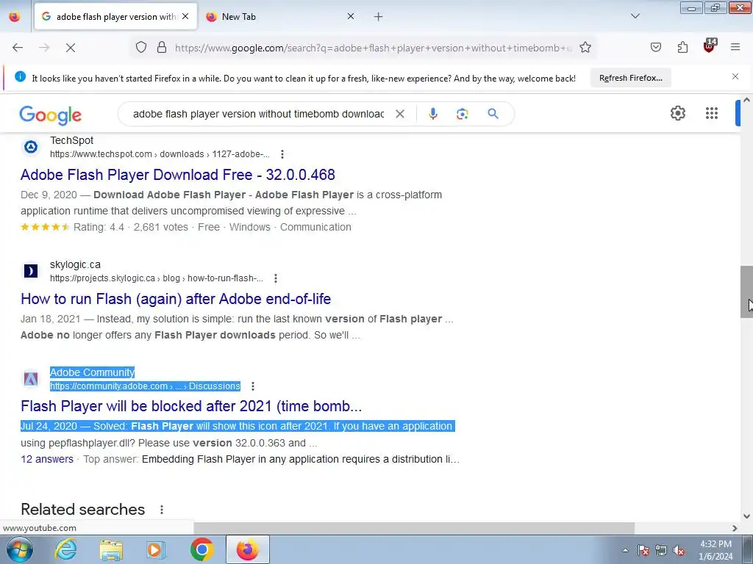Open the muted volume tray icon
The width and height of the screenshot is (753, 564).
click(x=679, y=550)
